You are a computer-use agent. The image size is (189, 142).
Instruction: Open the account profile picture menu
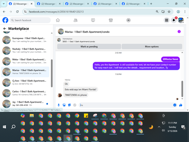tap(181, 20)
